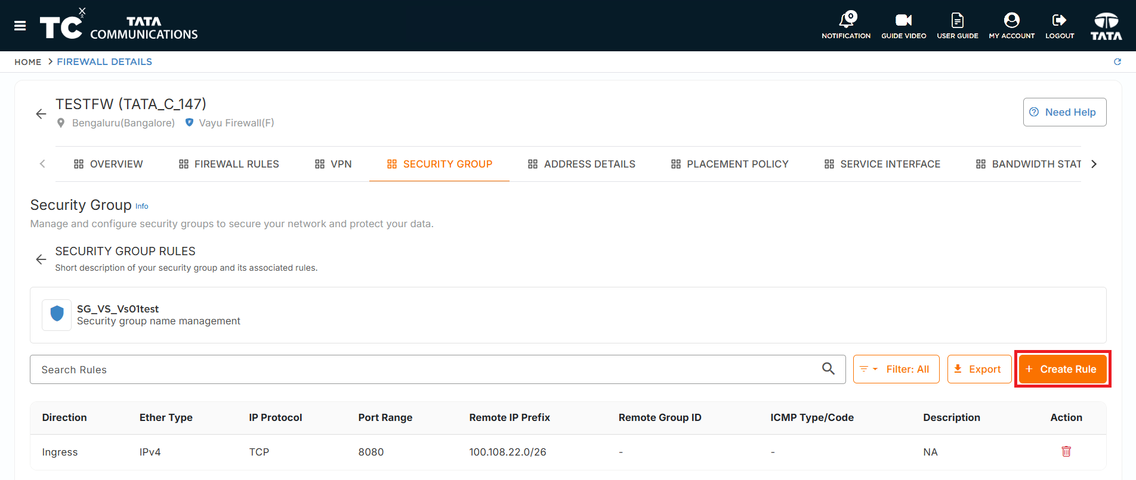Image resolution: width=1136 pixels, height=480 pixels.
Task: Click the Vayu Firewall(F) label
Action: click(236, 123)
